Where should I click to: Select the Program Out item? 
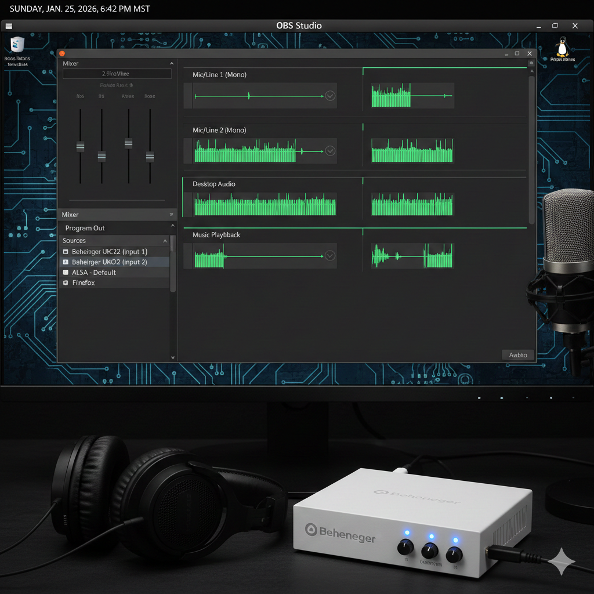[85, 228]
